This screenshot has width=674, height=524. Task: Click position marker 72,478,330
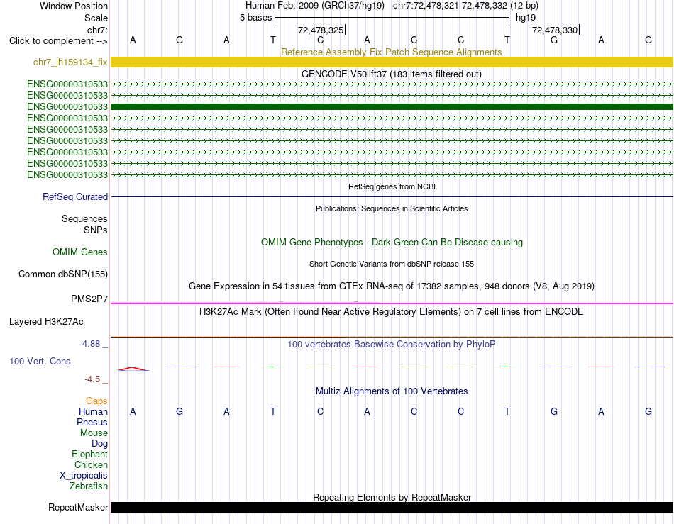click(x=555, y=30)
